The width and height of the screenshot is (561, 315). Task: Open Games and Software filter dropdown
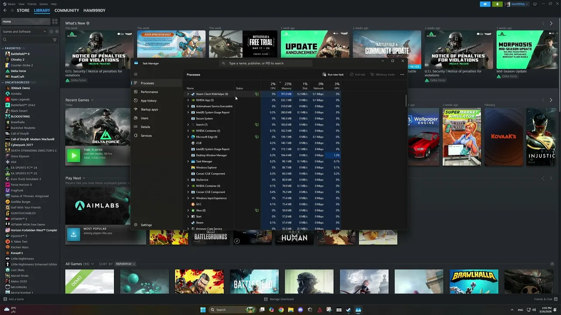pos(24,31)
